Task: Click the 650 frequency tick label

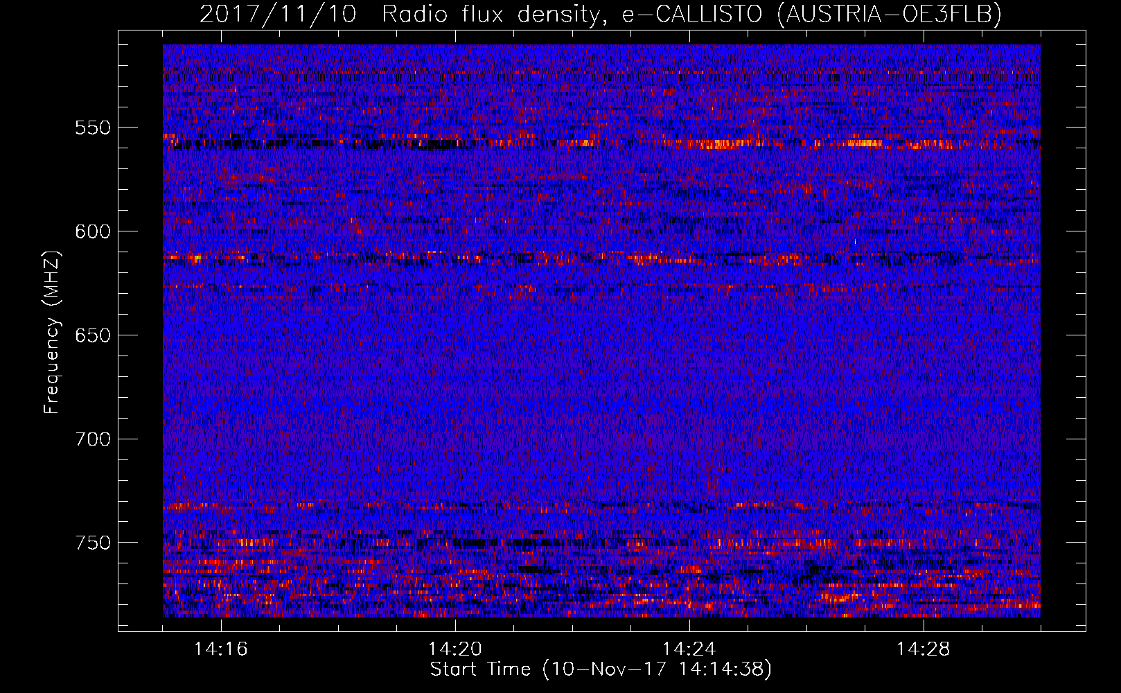Action: pos(93,335)
